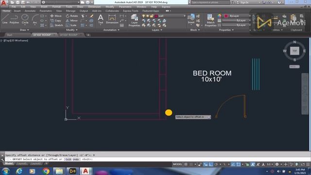311x175 pixels.
Task: Open the AutoCAD application menu logo
Action: pos(4,3)
